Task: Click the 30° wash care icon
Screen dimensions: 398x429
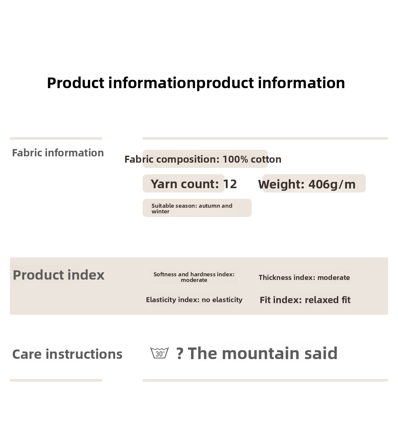Action: tap(160, 353)
